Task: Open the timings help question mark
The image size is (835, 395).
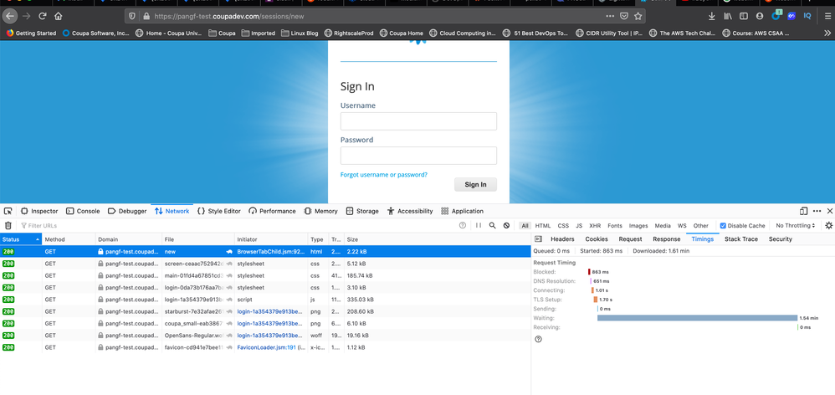Action: click(x=538, y=339)
